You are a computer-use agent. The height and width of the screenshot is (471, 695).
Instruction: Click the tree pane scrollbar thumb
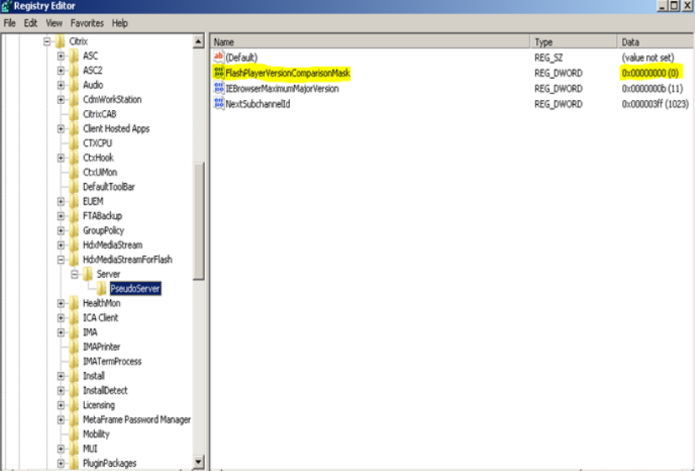click(198, 222)
